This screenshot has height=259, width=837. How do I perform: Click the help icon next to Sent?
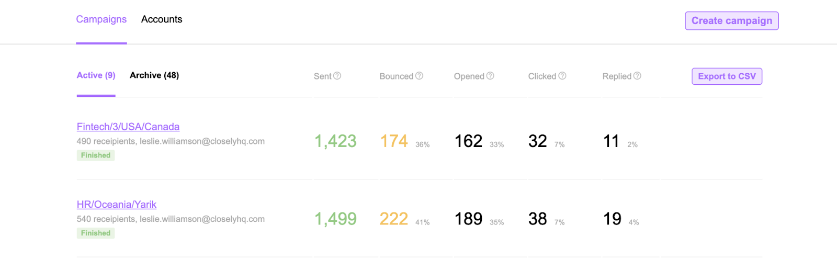337,76
